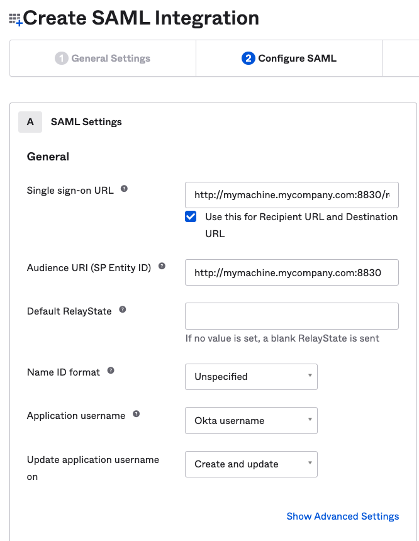Screen dimensions: 419x541
Task: Click the Show Advanced Settings link
Action: (x=342, y=516)
